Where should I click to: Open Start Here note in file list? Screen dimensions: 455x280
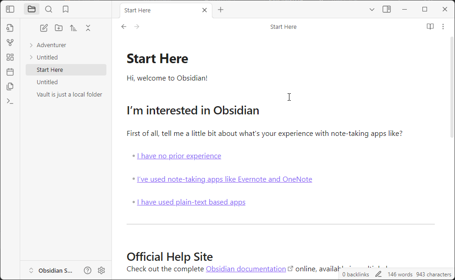(66, 70)
